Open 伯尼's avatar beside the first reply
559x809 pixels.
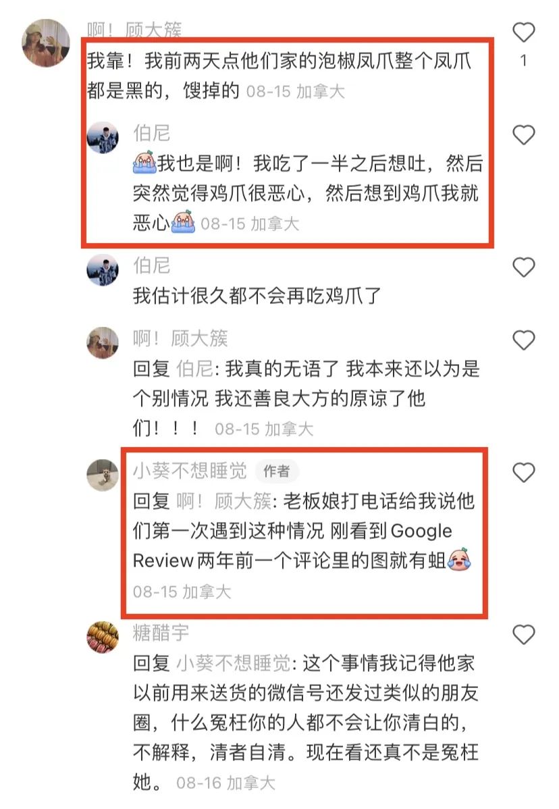103,138
